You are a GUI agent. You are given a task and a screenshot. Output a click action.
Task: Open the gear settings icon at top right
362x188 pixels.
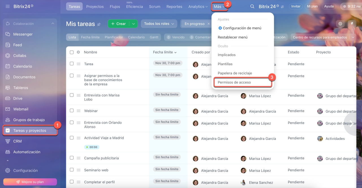pos(340,24)
